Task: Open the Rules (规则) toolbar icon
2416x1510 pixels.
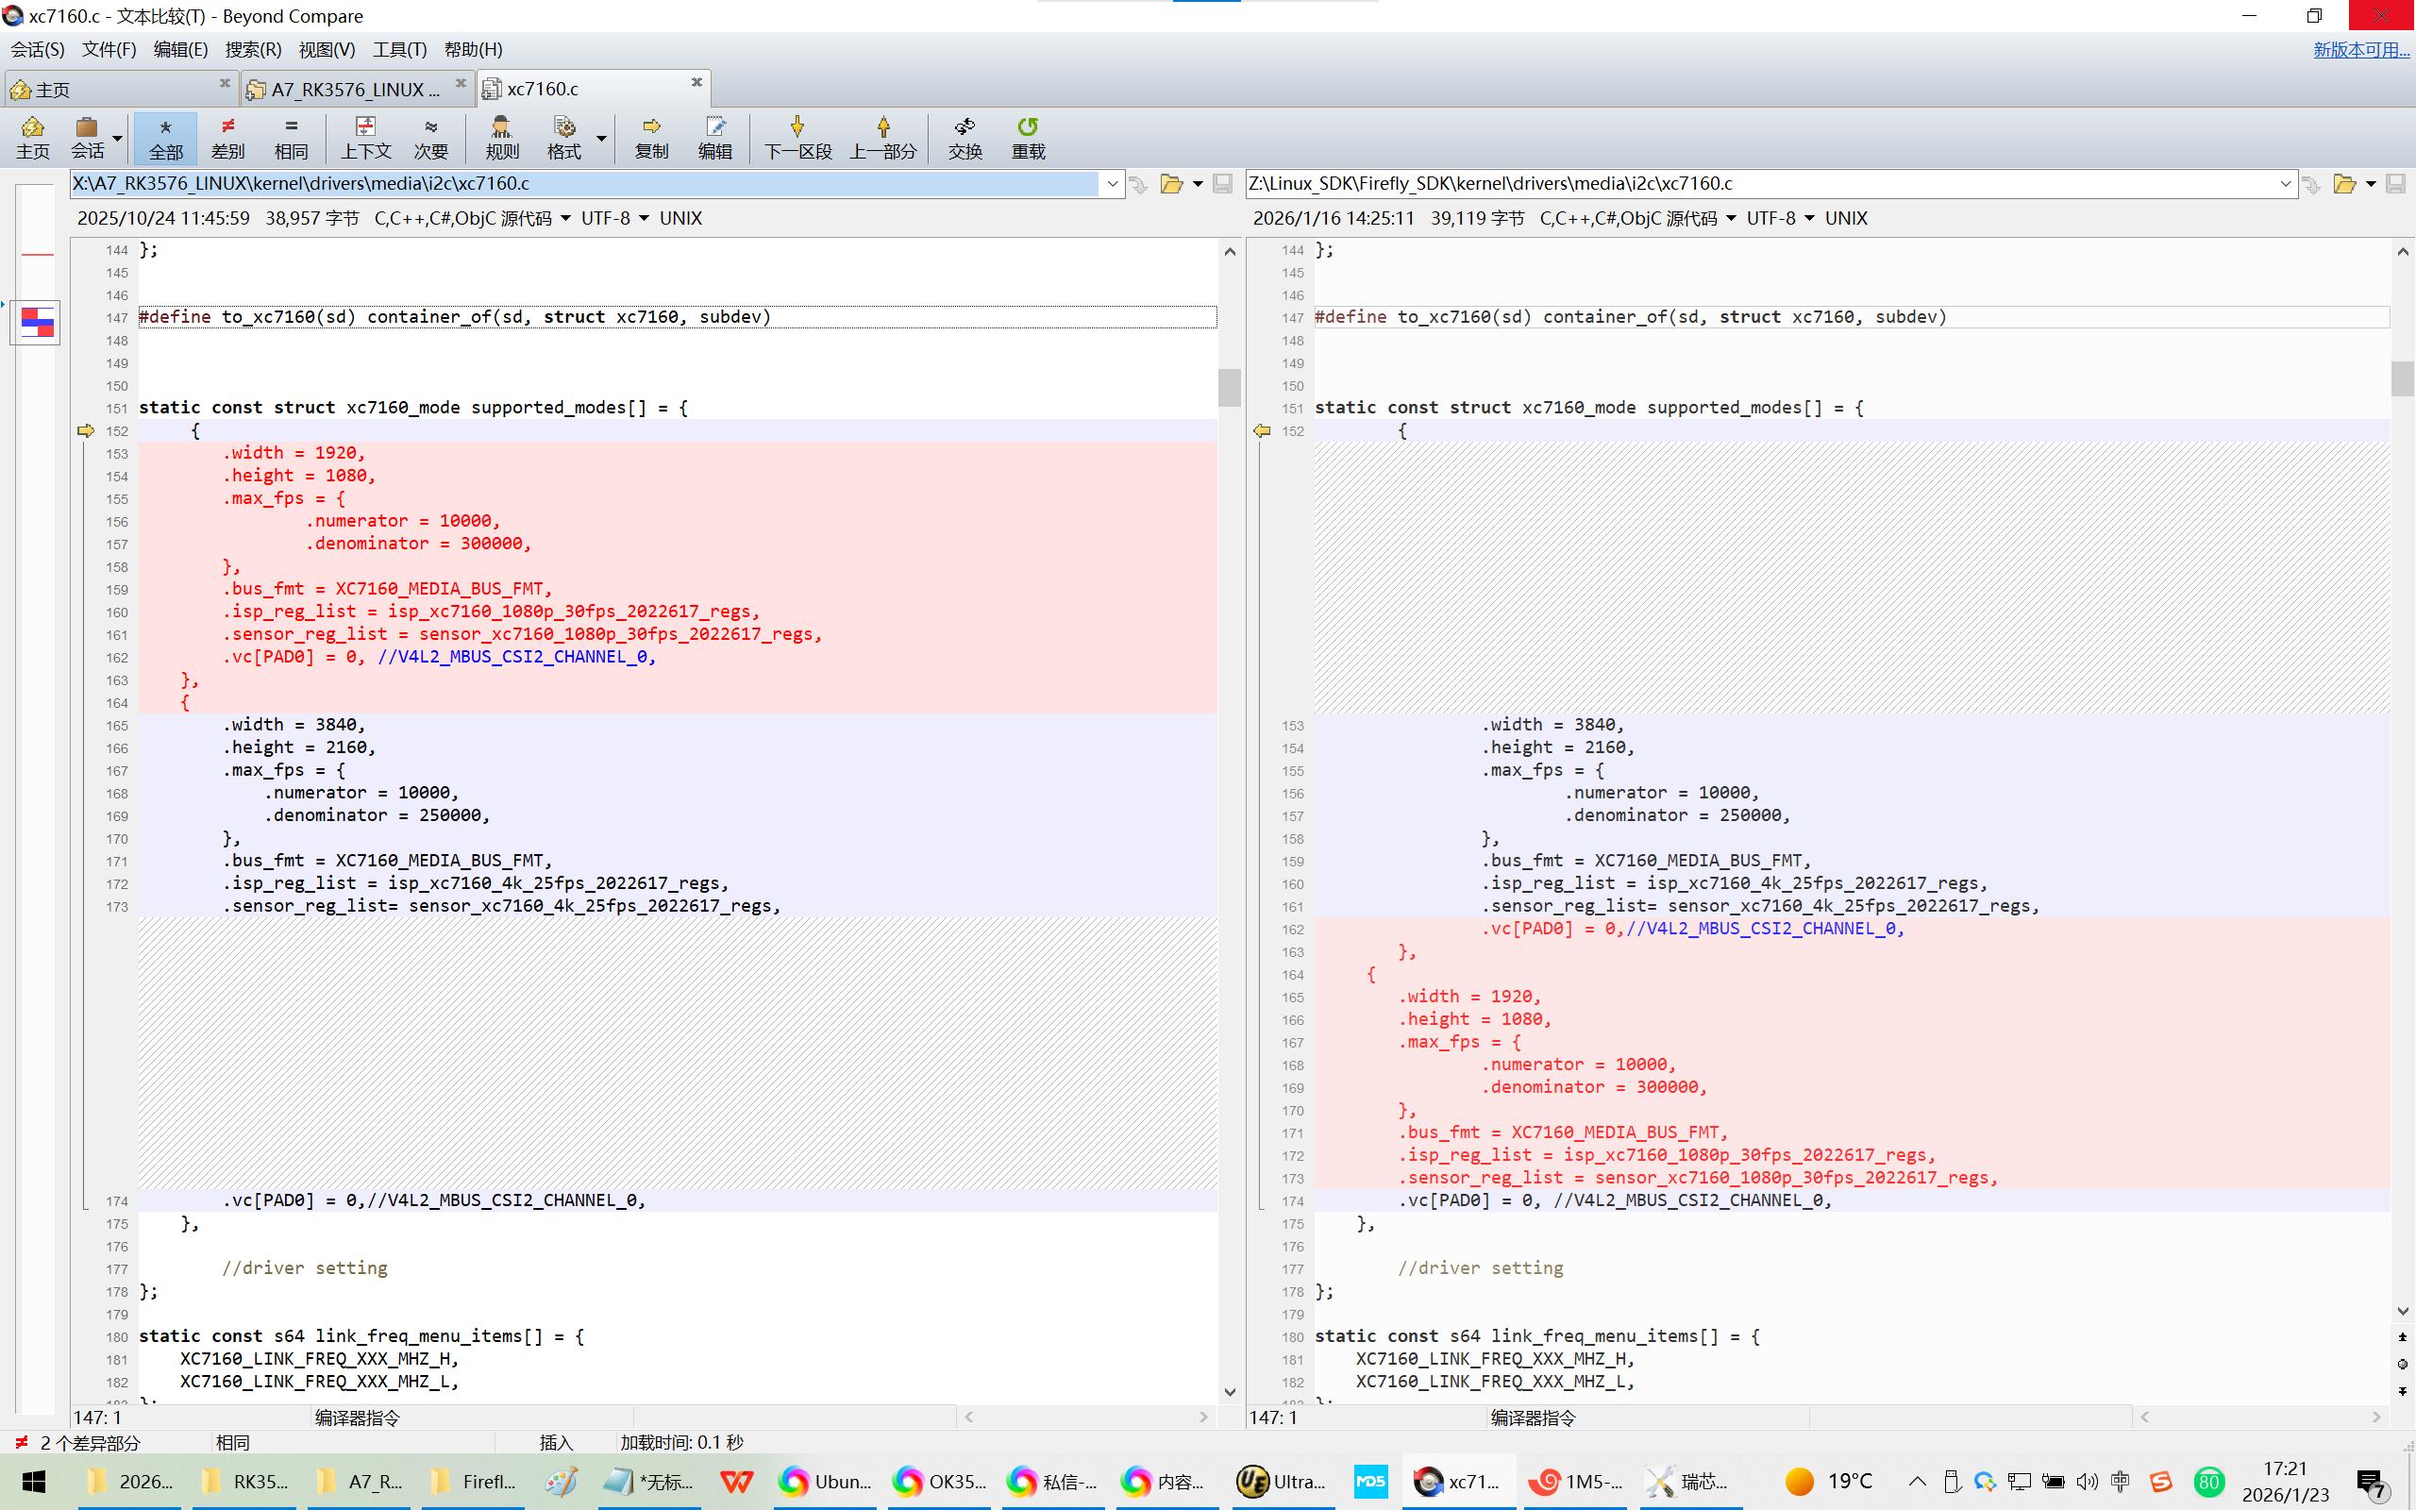Action: pyautogui.click(x=501, y=137)
